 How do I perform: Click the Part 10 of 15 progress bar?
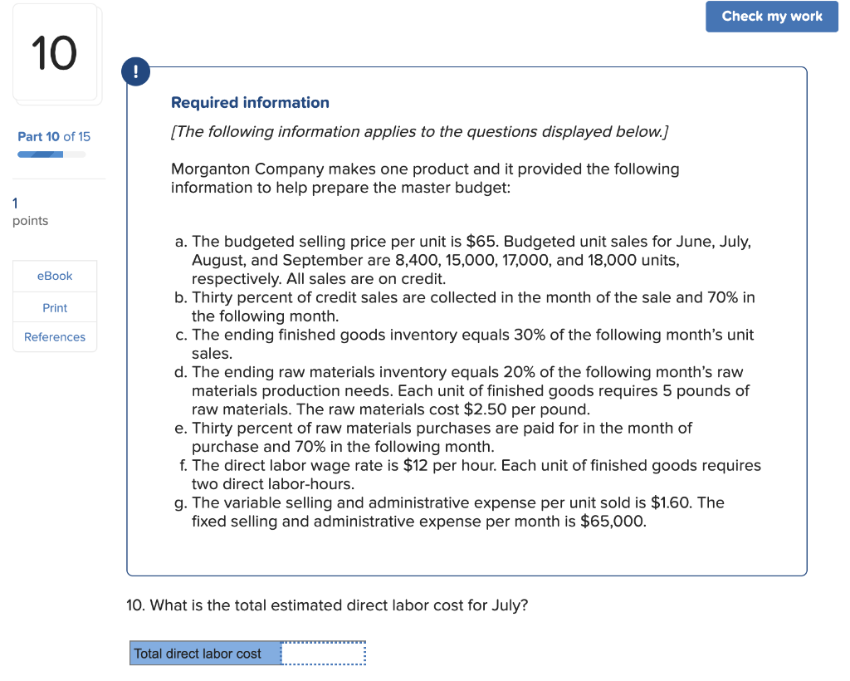click(x=54, y=153)
